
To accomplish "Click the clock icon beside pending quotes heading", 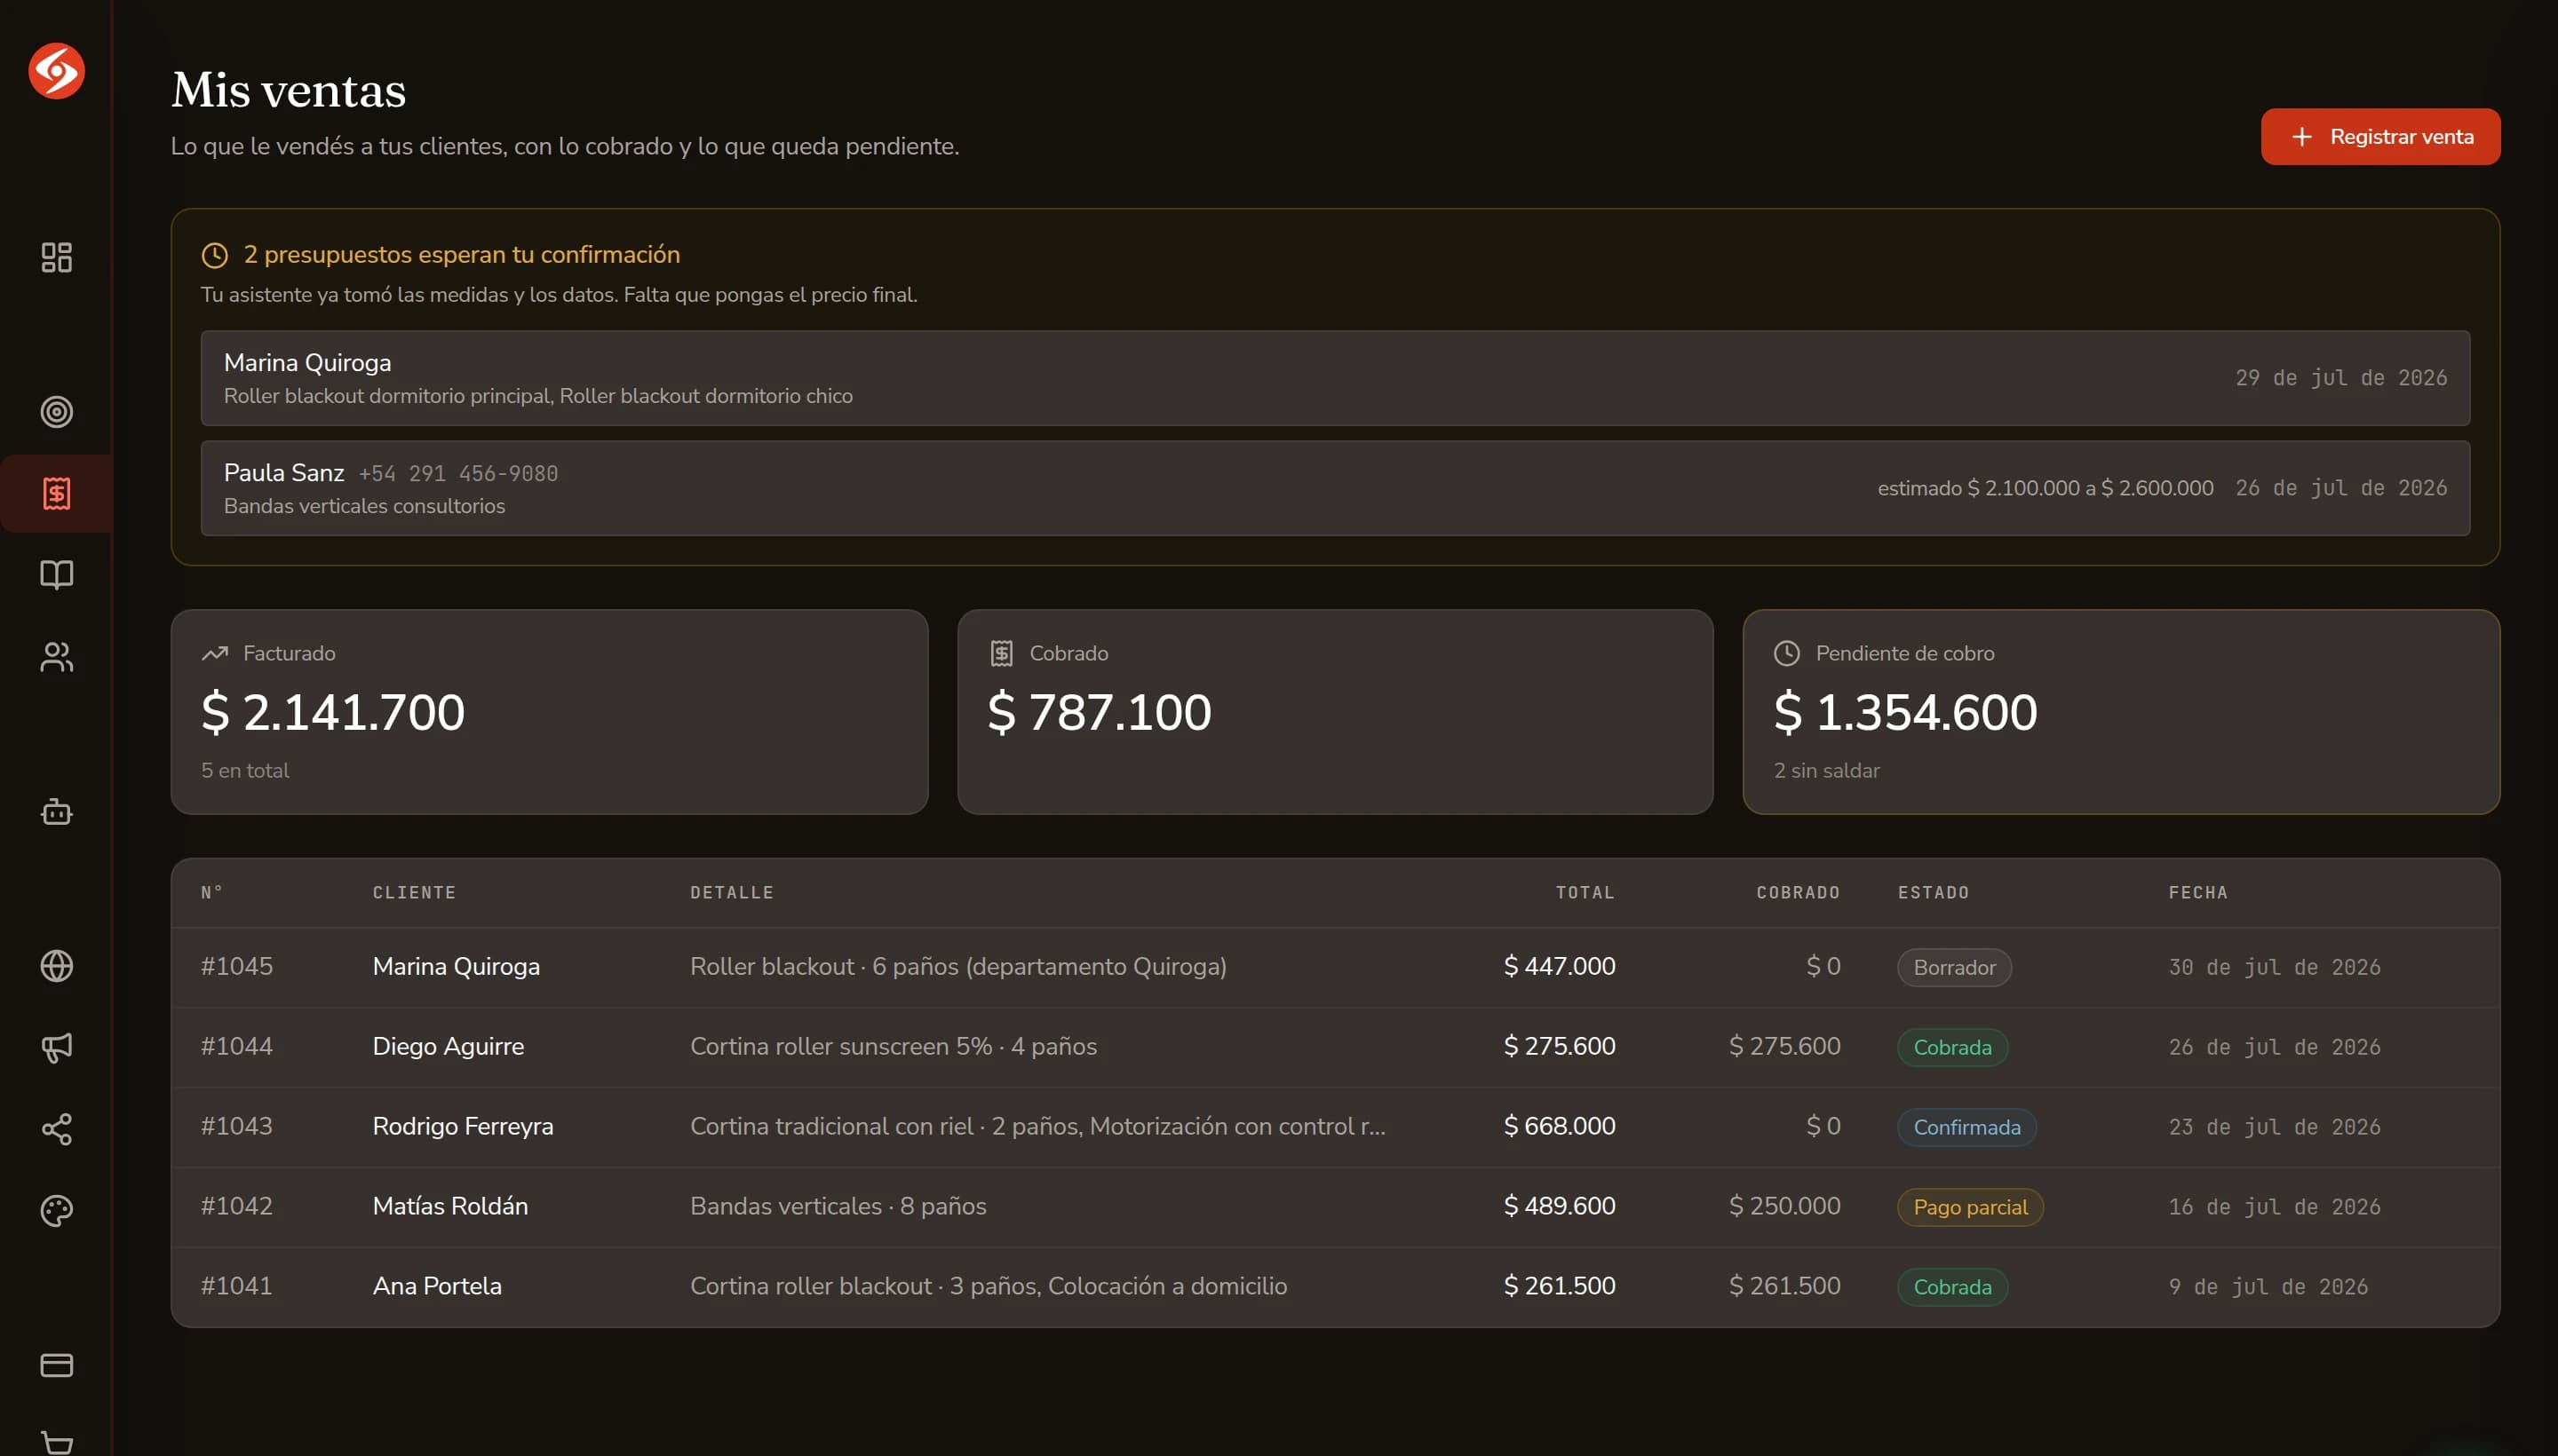I will click(x=214, y=255).
